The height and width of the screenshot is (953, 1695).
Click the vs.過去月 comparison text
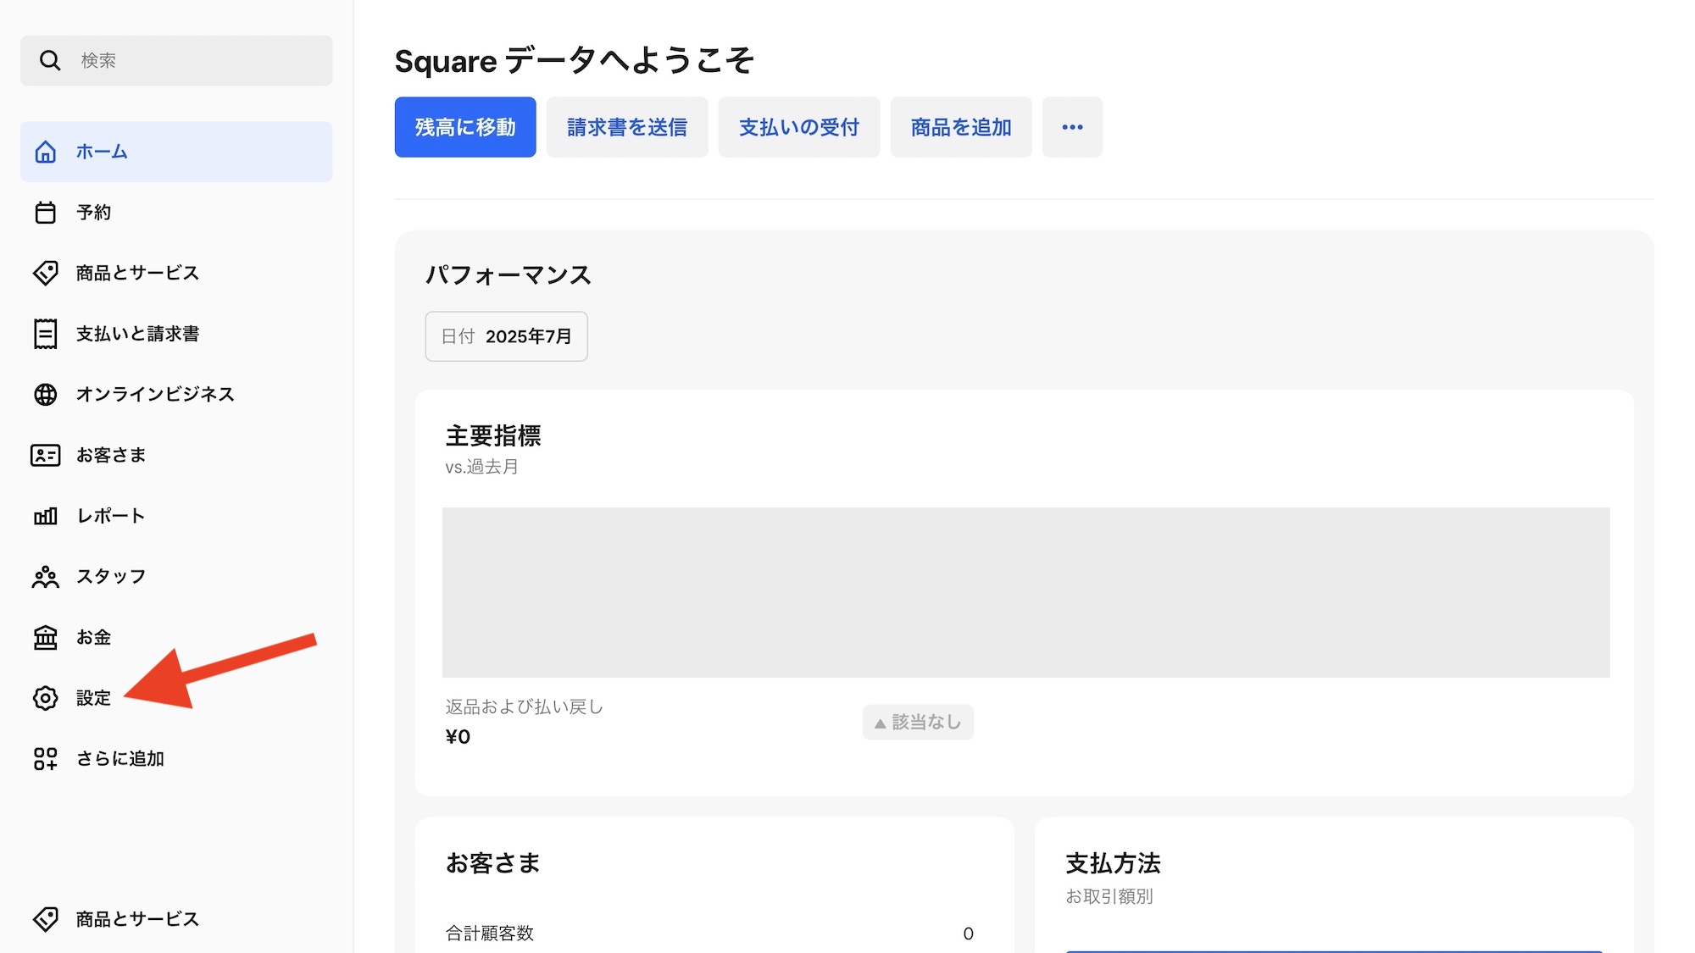click(x=481, y=467)
